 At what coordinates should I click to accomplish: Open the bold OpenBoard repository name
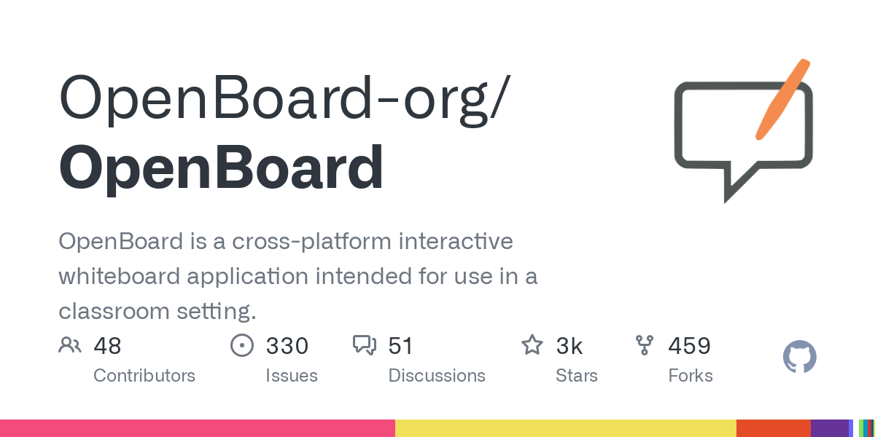[221, 168]
